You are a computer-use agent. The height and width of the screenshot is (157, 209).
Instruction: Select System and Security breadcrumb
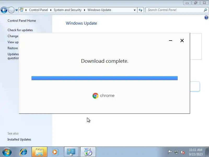pos(68,10)
